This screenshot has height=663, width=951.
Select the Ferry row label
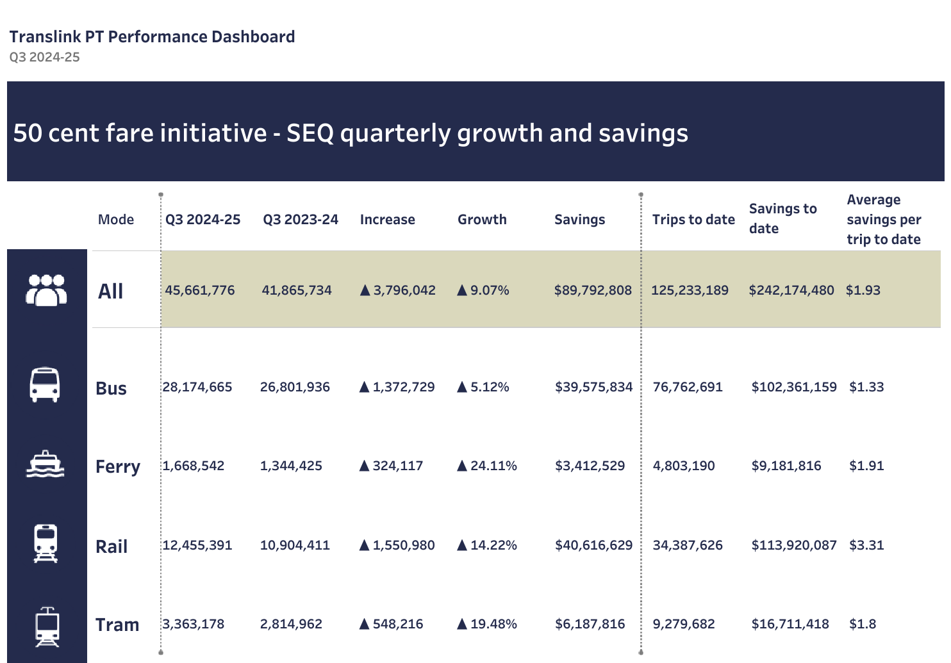click(118, 466)
